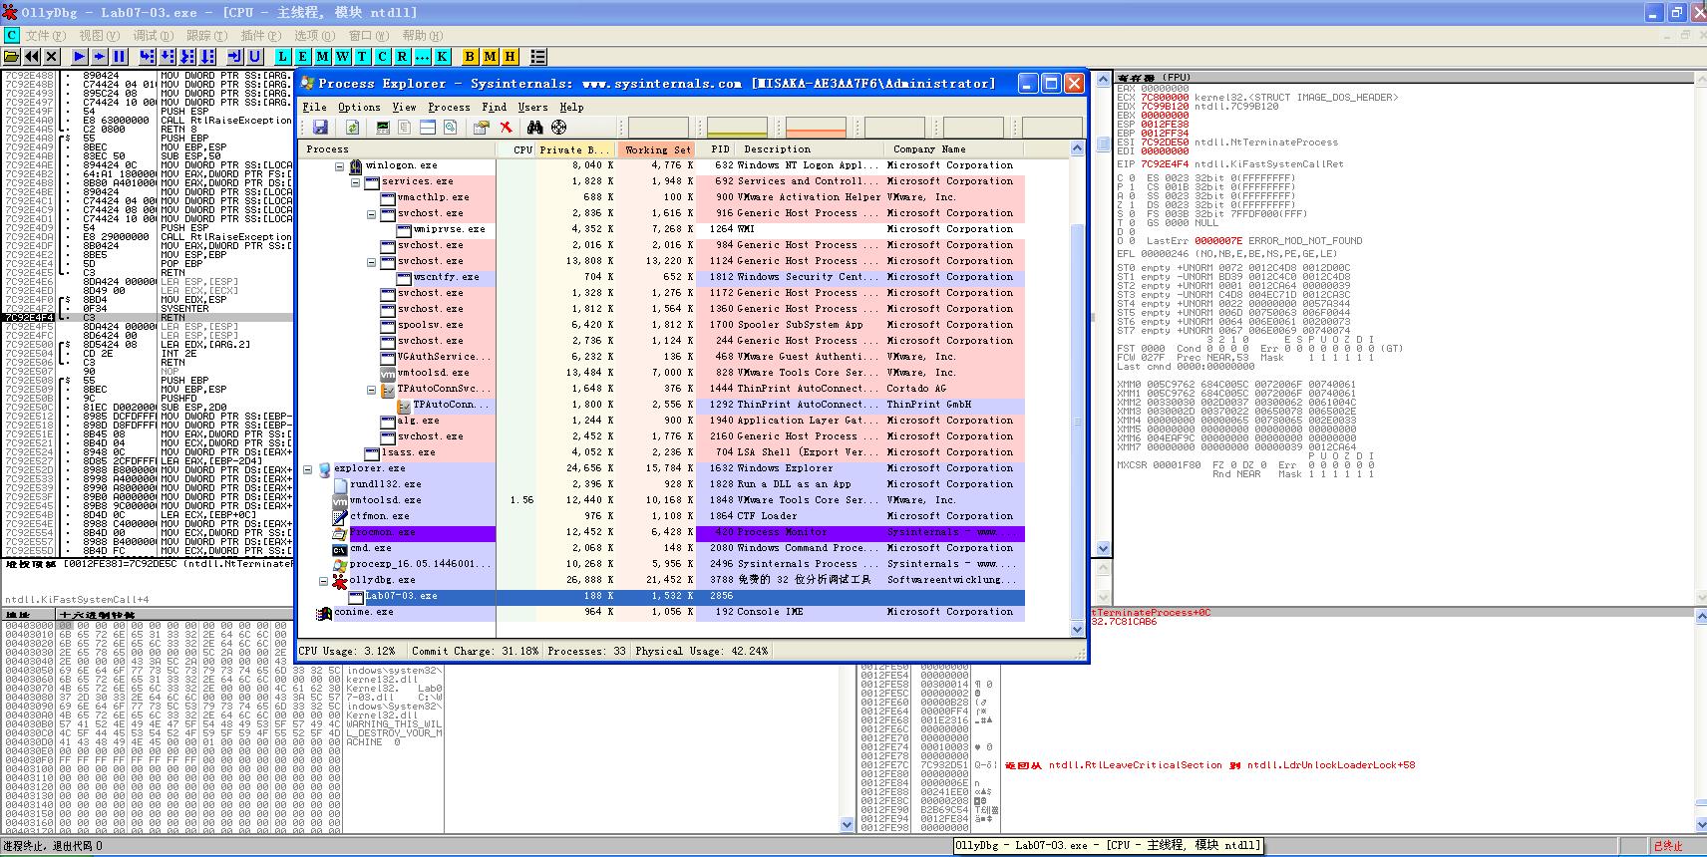This screenshot has width=1707, height=857.
Task: Click the Step Into toolbar icon
Action: [147, 57]
